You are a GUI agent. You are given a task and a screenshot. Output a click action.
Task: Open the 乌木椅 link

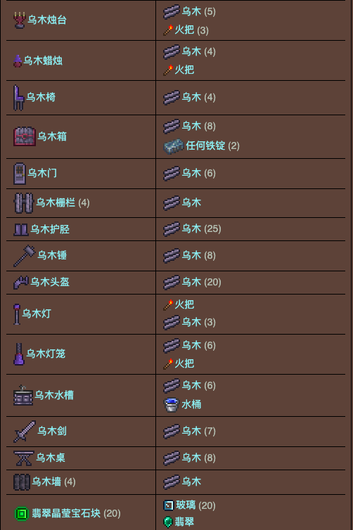click(41, 97)
